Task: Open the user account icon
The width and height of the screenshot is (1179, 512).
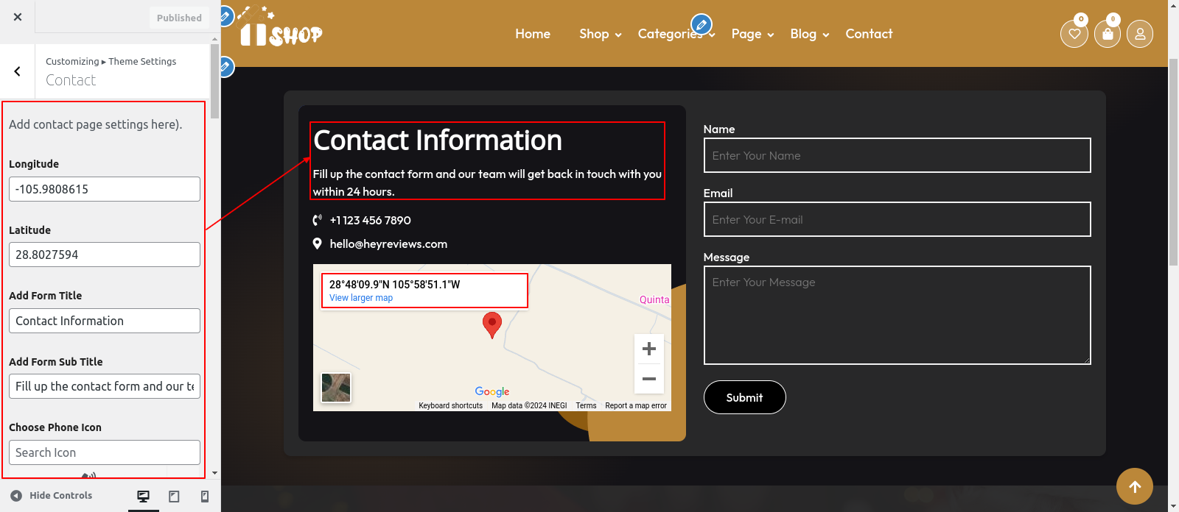Action: pos(1139,34)
